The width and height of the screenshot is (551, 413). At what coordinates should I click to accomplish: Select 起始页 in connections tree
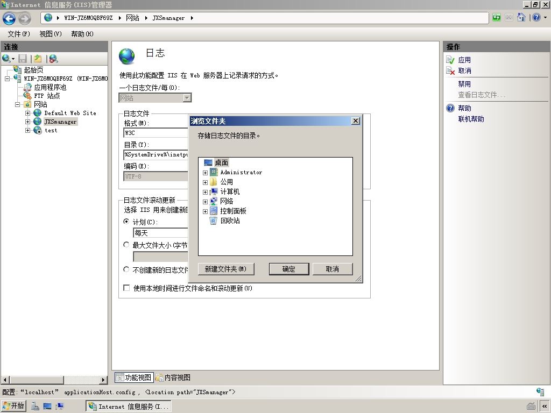(x=34, y=70)
